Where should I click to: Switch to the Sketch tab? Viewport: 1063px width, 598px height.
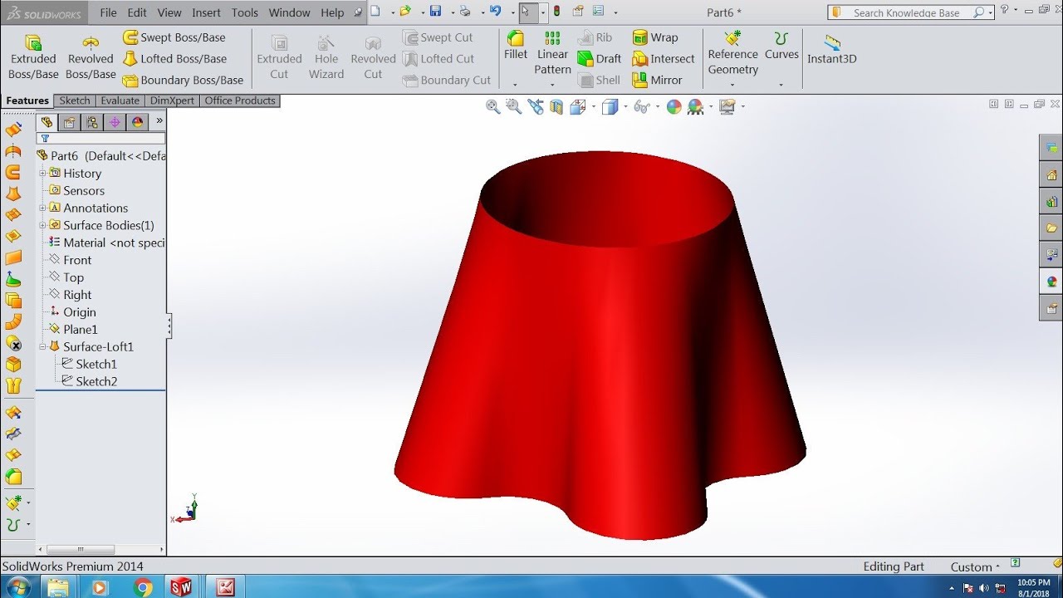coord(74,100)
